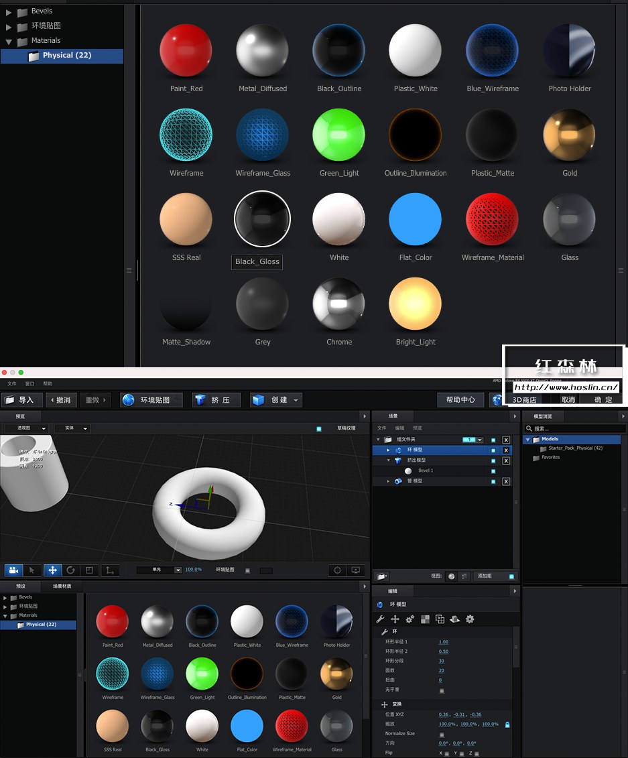Viewport: 628px width, 758px height.
Task: Click the sphere view icon beside 视图
Action: pyautogui.click(x=452, y=576)
